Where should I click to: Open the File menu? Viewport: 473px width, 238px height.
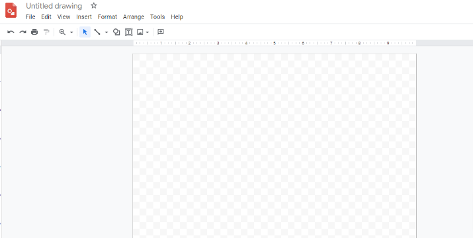[30, 17]
